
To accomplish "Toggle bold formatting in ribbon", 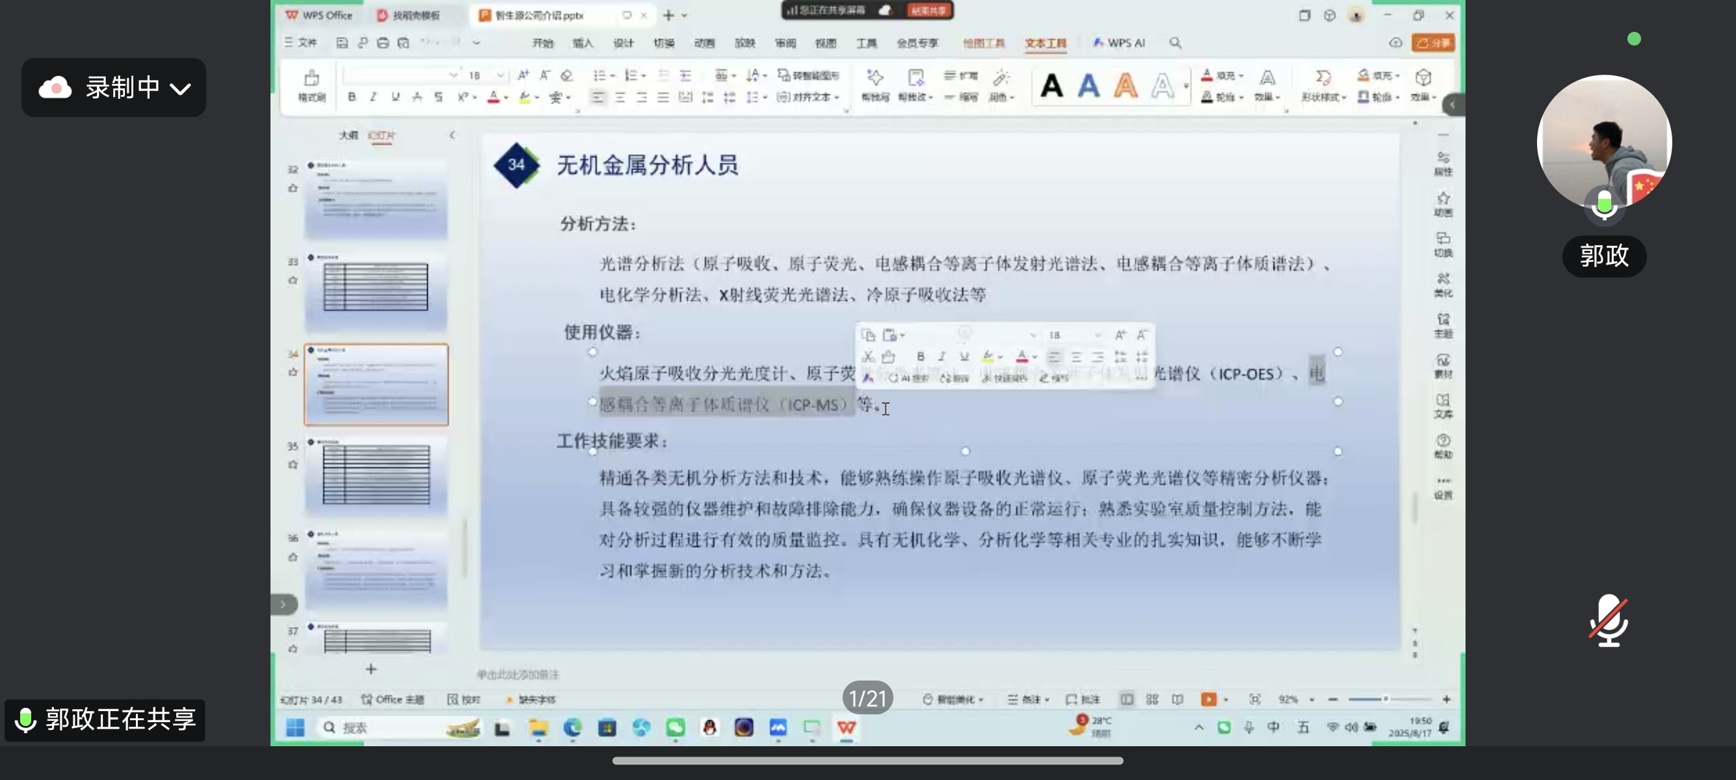I will tap(352, 97).
